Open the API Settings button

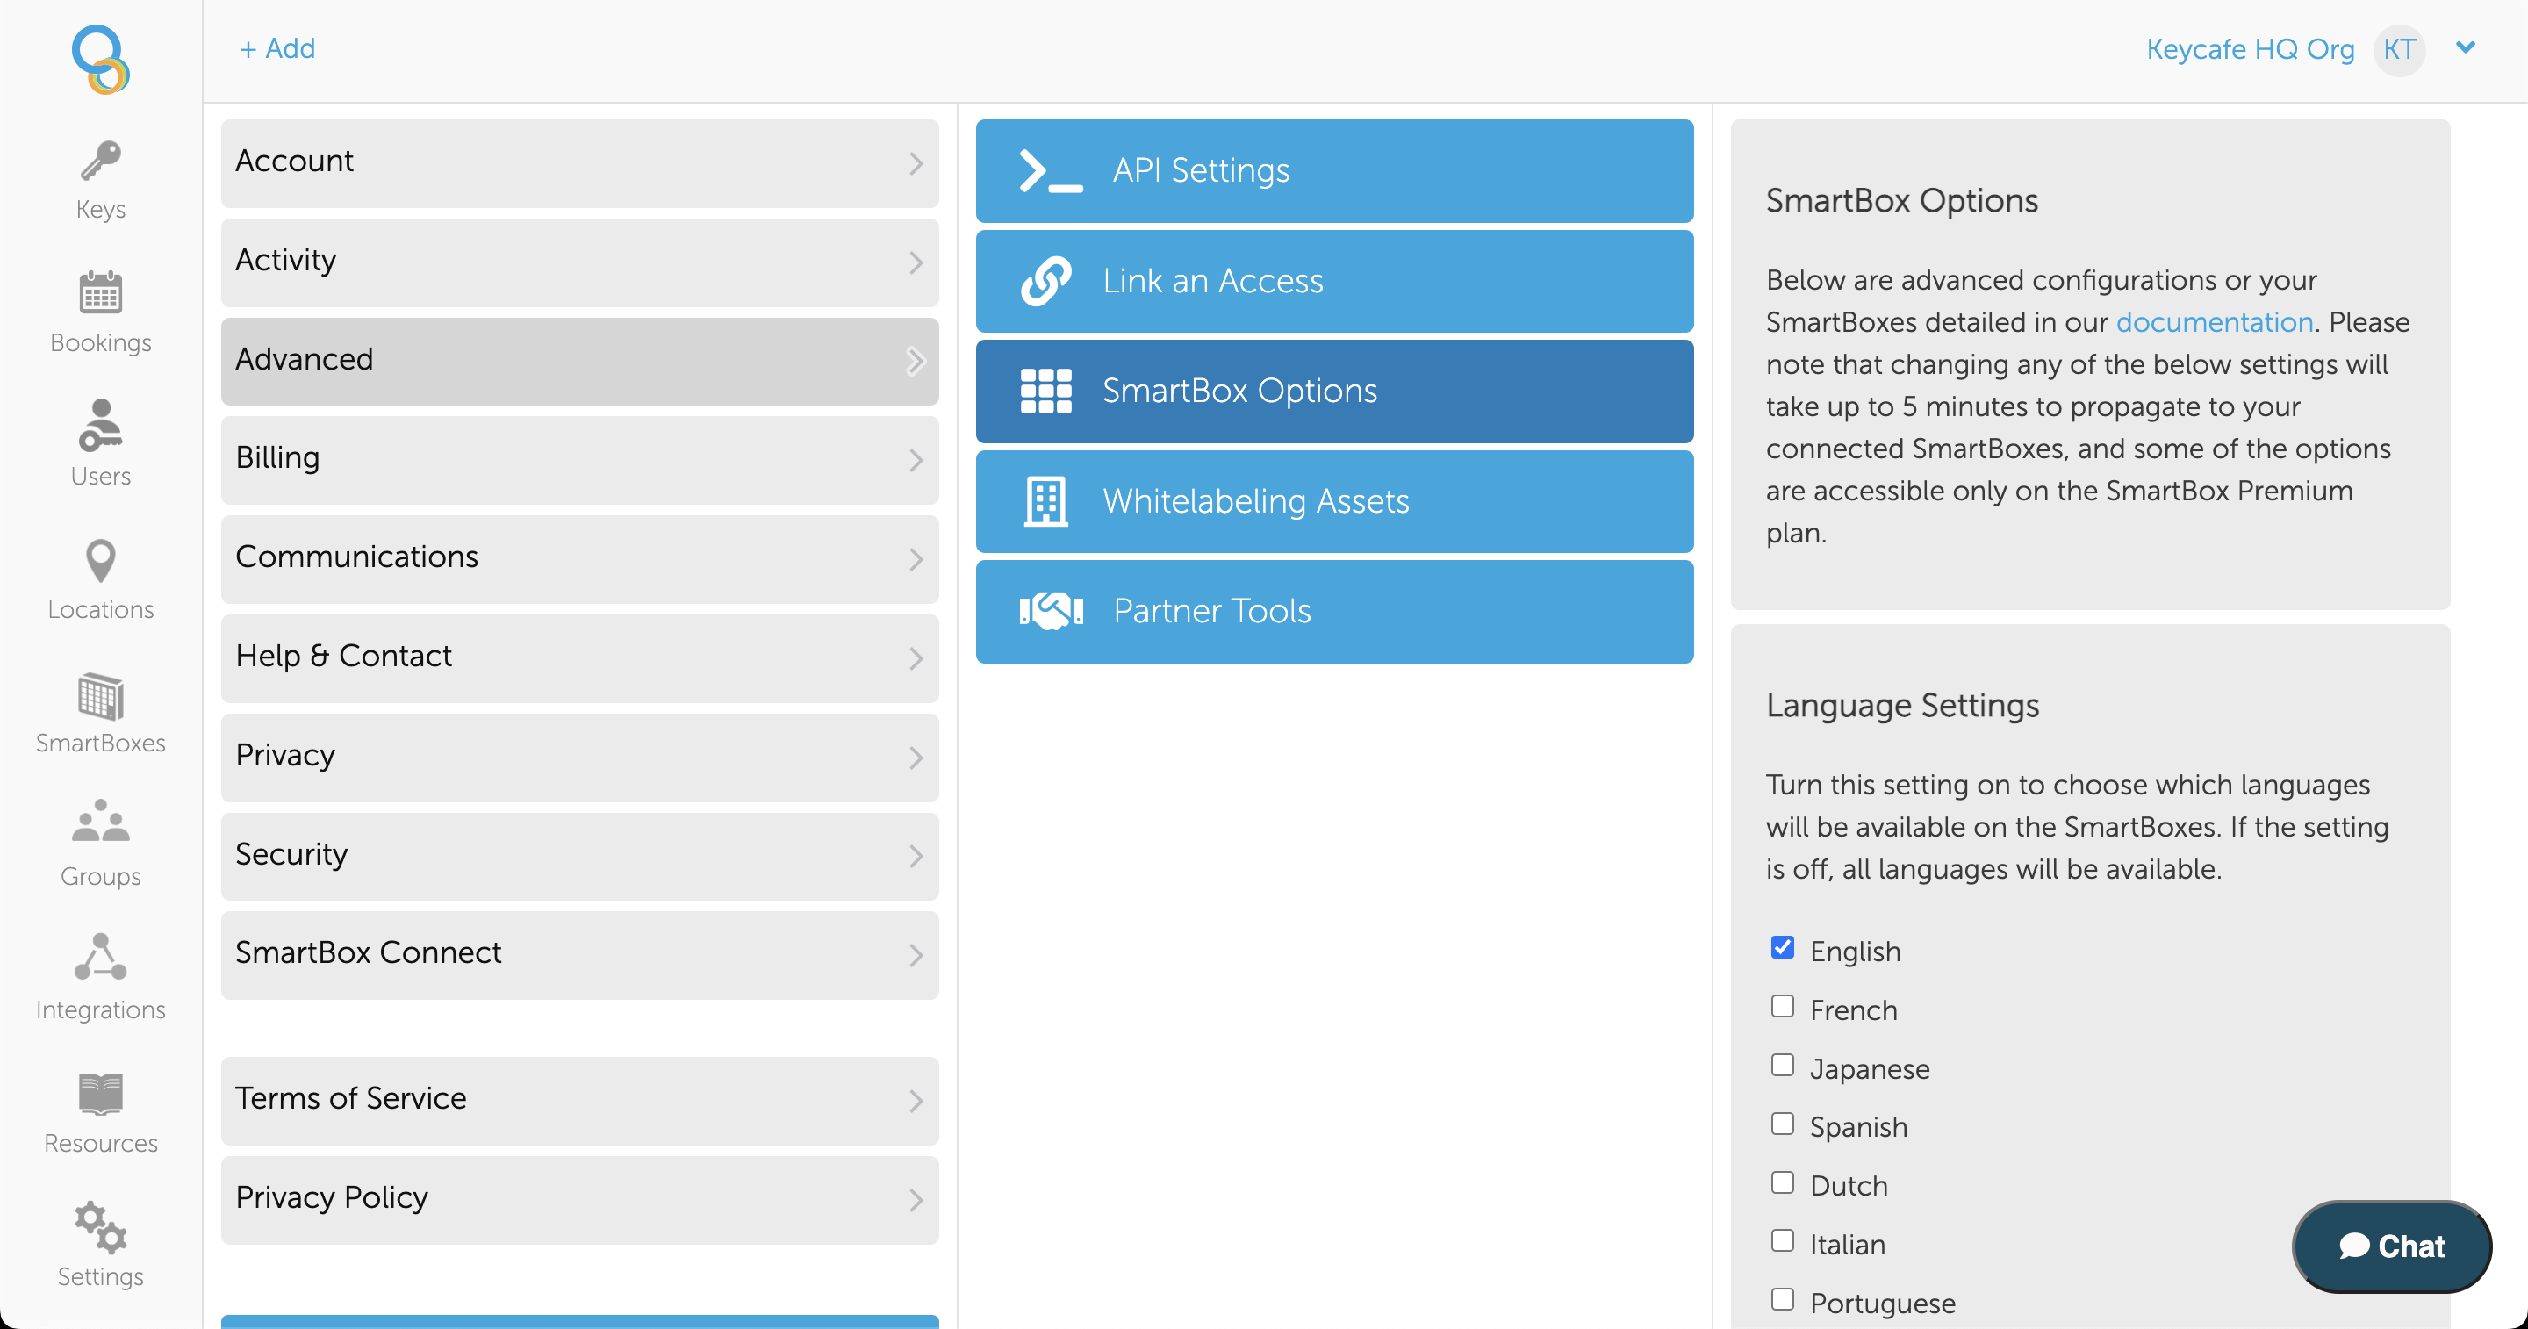point(1333,171)
